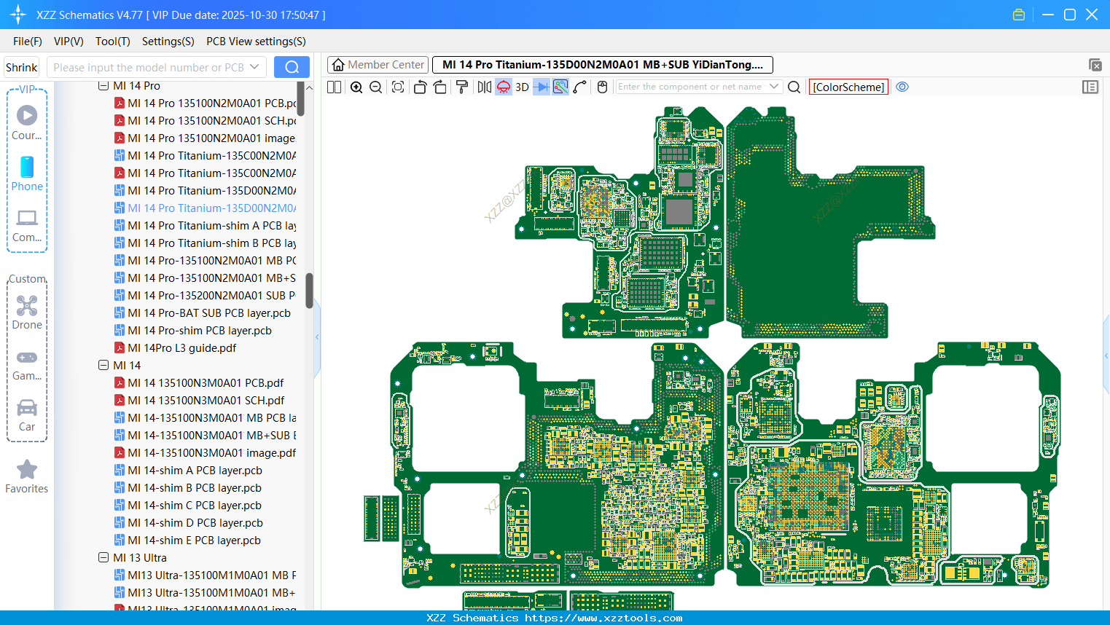The height and width of the screenshot is (625, 1110).
Task: Open MI 14Pro L3 guide.pdf
Action: coord(176,348)
